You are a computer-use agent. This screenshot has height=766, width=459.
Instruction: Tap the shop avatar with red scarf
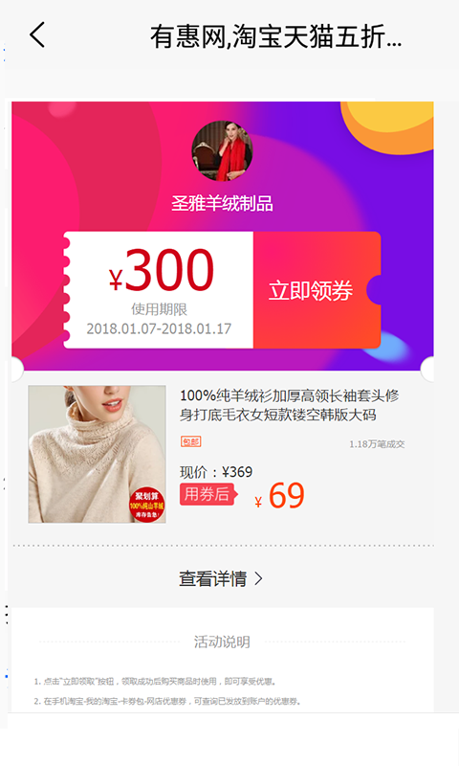pos(222,151)
